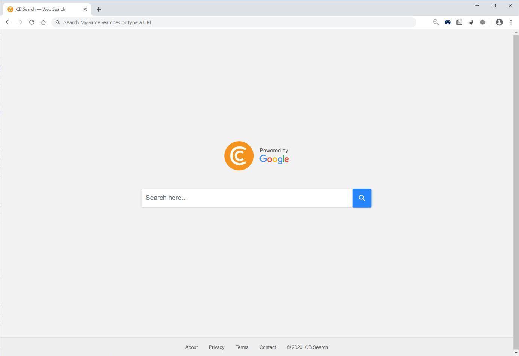Click the Powered by Google logo
Viewport: 519px width, 356px height.
pos(274,156)
